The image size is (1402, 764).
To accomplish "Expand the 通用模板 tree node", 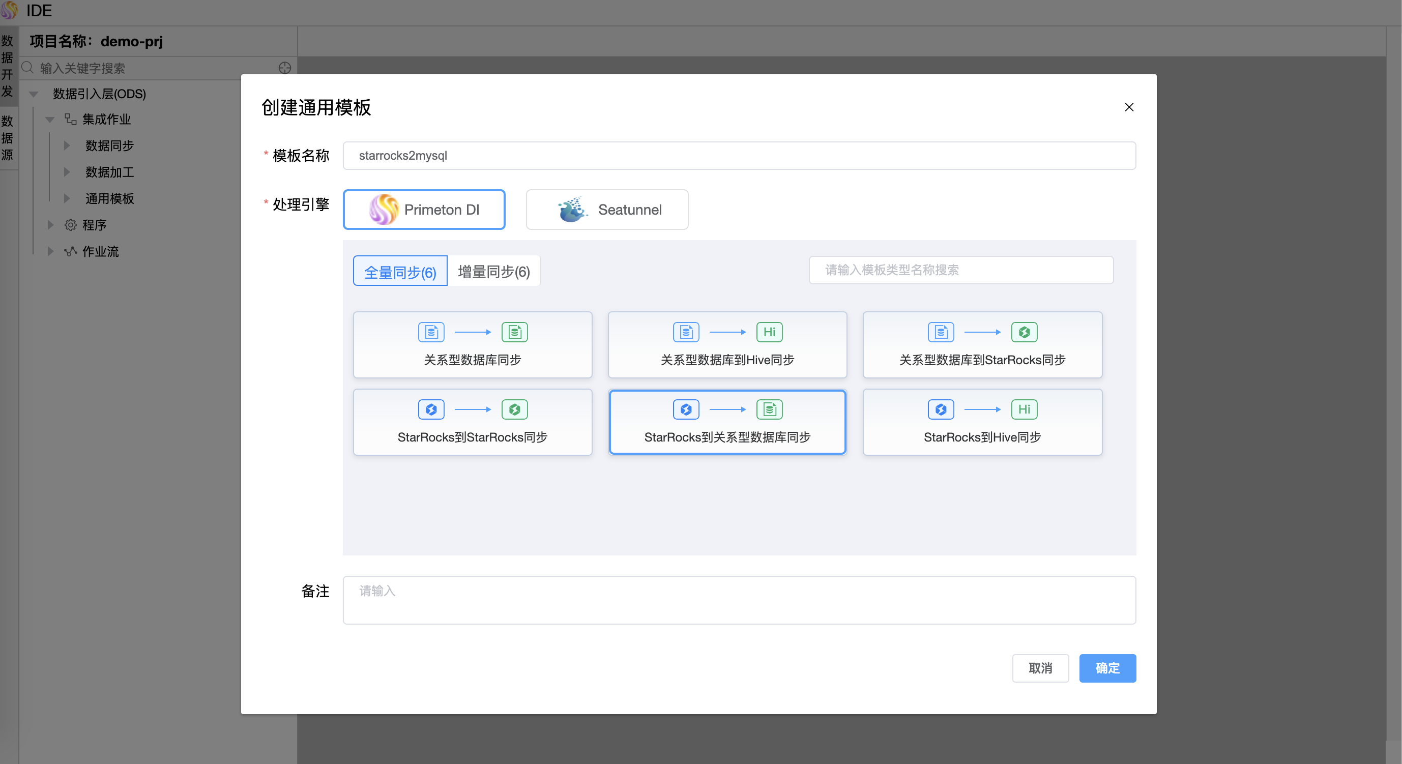I will 67,198.
